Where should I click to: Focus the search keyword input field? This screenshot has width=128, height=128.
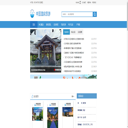(x=80, y=14)
